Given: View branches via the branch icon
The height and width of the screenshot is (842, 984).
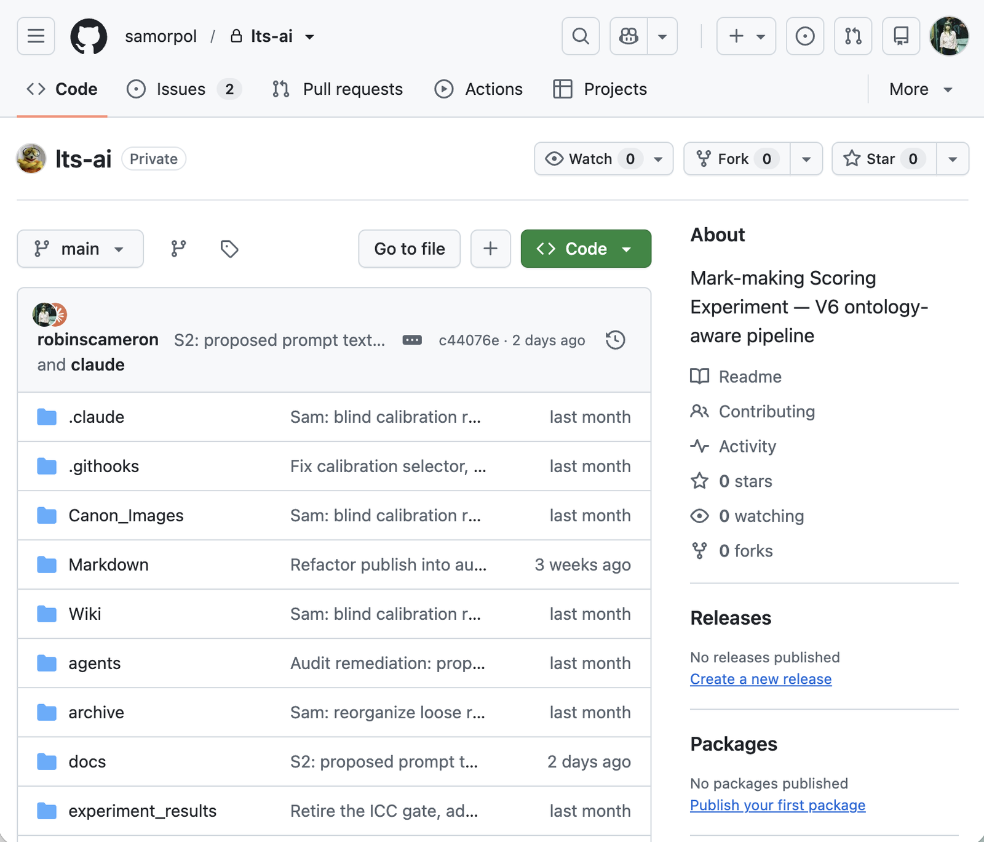Looking at the screenshot, I should pyautogui.click(x=178, y=249).
